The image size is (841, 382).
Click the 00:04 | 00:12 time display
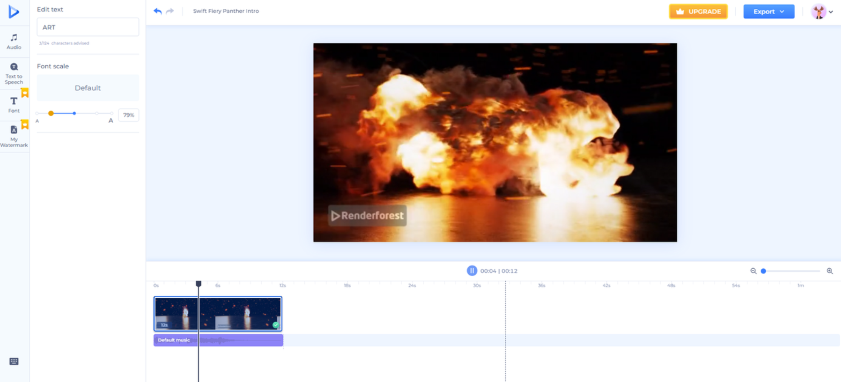[x=499, y=271]
